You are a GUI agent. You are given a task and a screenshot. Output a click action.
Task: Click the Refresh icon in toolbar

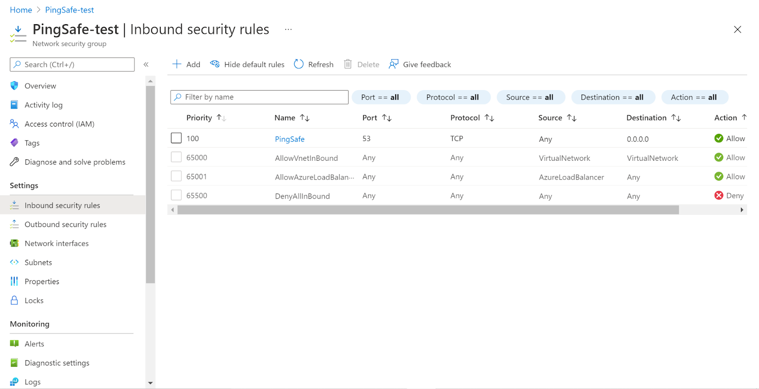(298, 64)
